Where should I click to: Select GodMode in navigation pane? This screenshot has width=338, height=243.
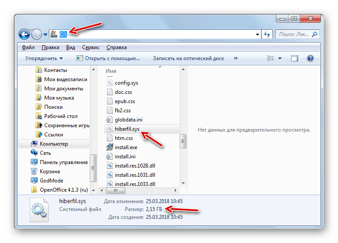(47, 181)
